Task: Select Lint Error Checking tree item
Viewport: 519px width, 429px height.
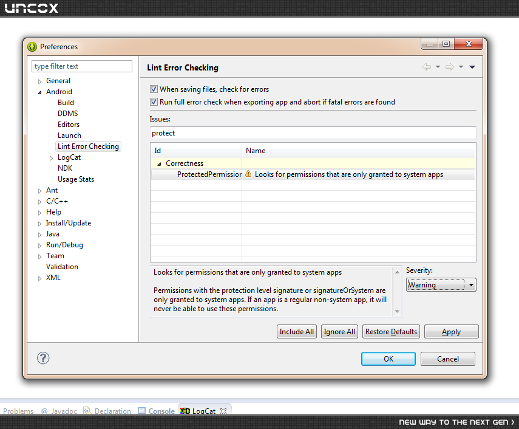Action: coord(88,146)
